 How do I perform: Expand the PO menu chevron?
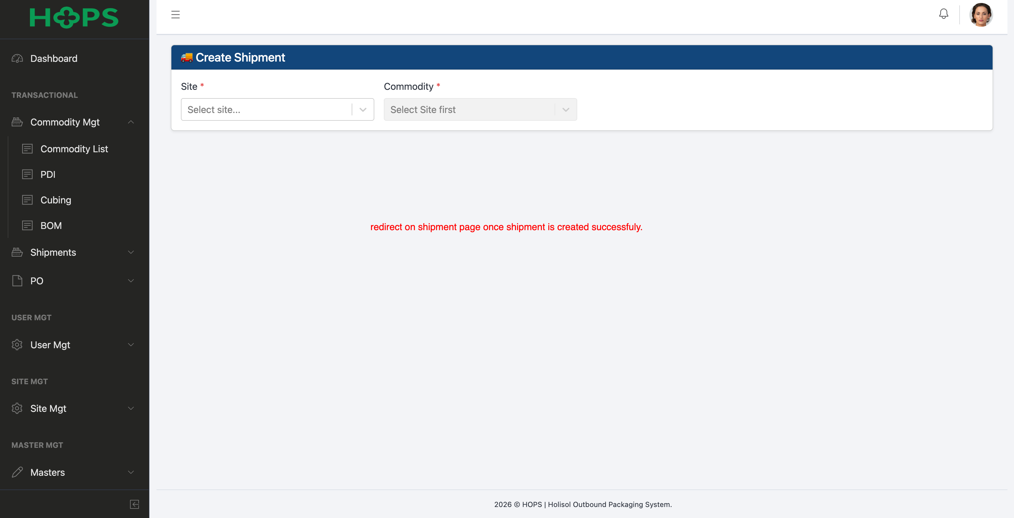click(x=131, y=281)
